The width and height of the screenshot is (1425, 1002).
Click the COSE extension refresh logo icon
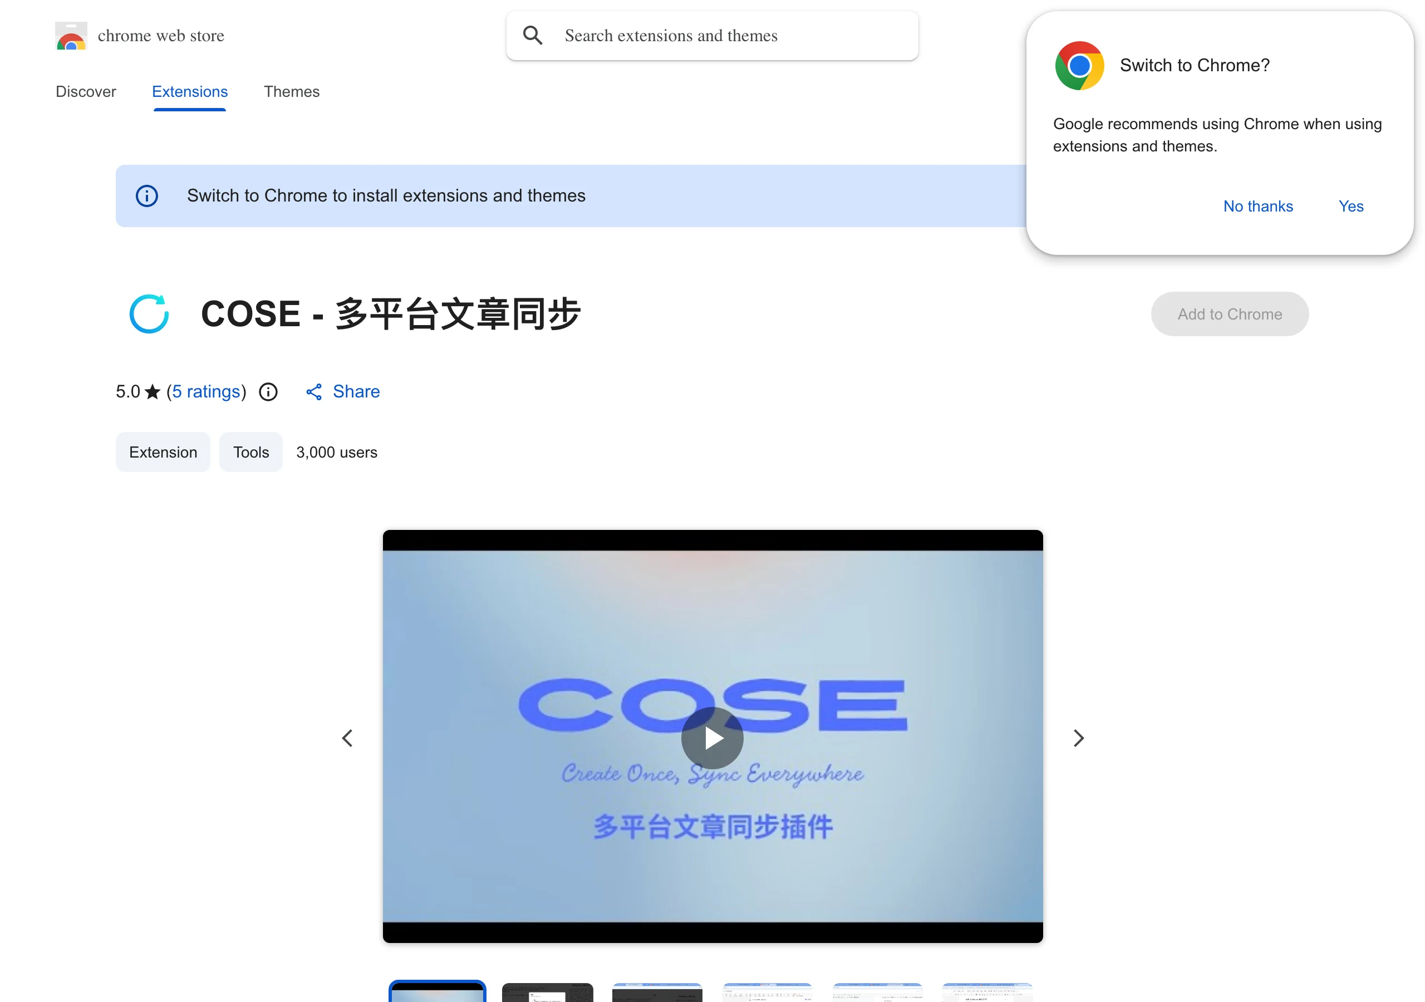pyautogui.click(x=149, y=313)
